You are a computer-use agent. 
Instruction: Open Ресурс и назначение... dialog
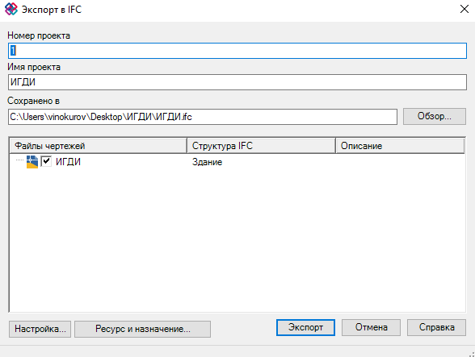point(143,329)
